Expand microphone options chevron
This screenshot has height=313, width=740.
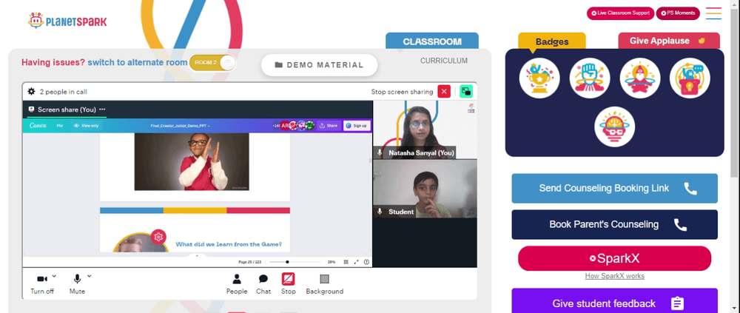coord(90,276)
